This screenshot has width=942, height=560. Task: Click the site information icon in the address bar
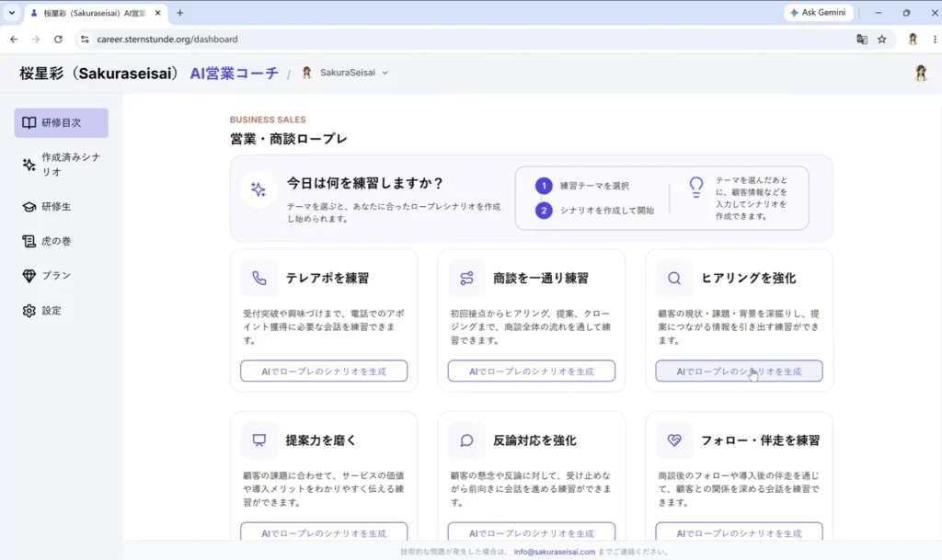pos(85,39)
